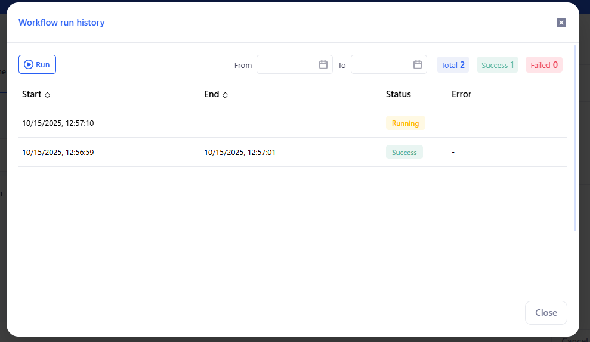590x342 pixels.
Task: Sort runs by the End column arrows
Action: [x=225, y=95]
